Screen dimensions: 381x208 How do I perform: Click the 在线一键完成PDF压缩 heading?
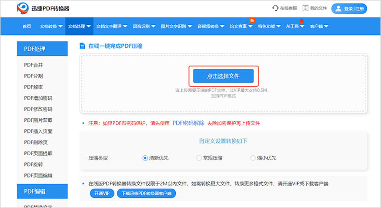[115, 46]
